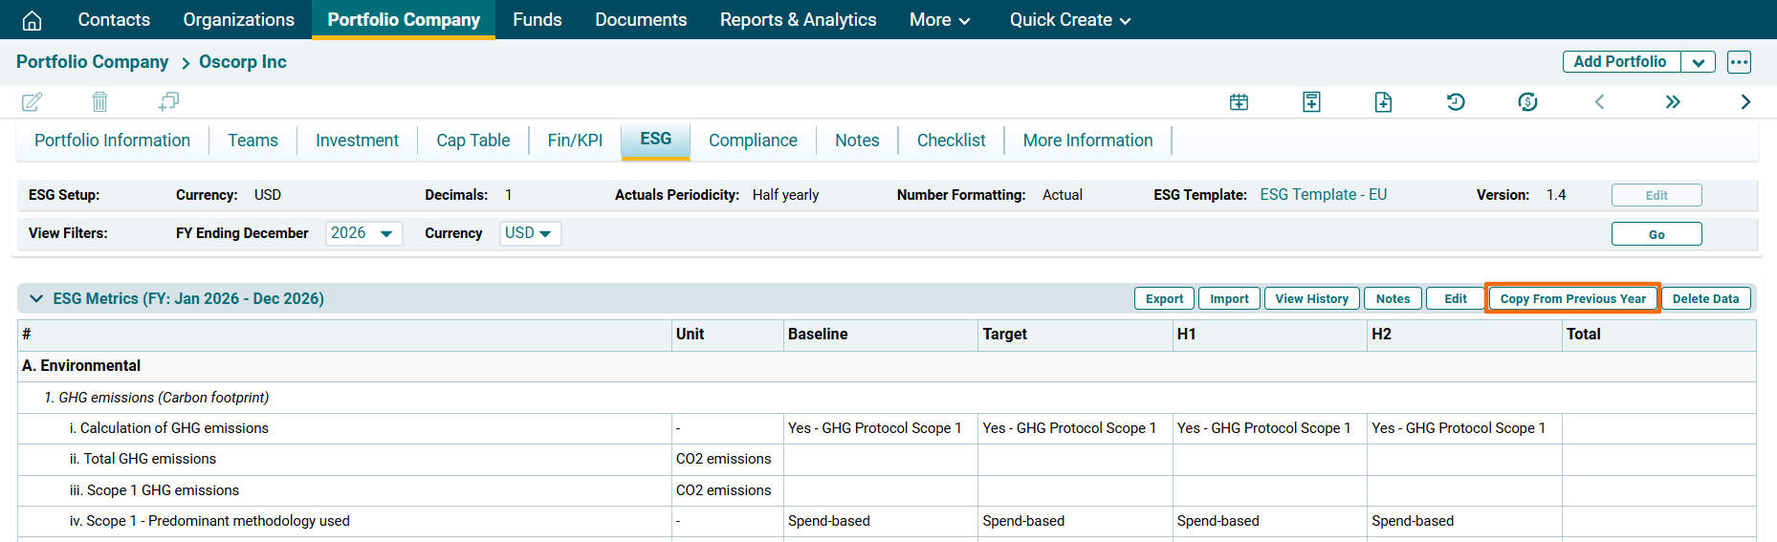Click the three-dots more options button
The image size is (1777, 542).
click(1739, 62)
